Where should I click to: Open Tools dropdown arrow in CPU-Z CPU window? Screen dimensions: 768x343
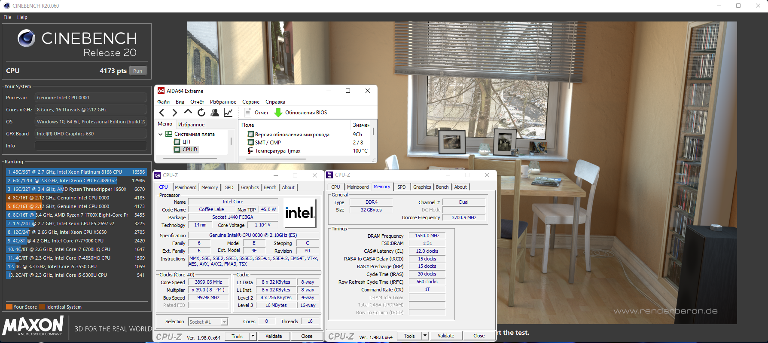pyautogui.click(x=253, y=336)
